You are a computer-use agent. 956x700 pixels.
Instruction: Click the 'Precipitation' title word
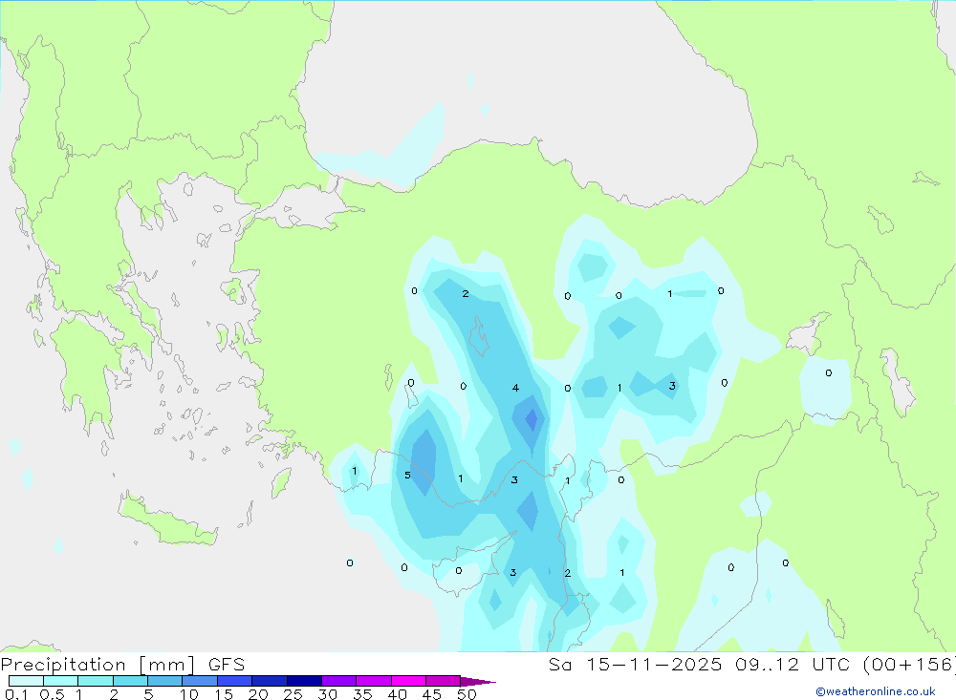click(63, 664)
